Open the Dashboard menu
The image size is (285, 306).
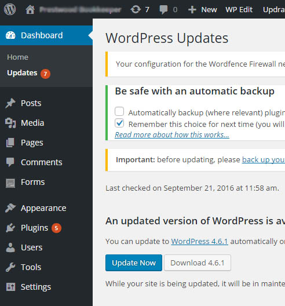46,35
